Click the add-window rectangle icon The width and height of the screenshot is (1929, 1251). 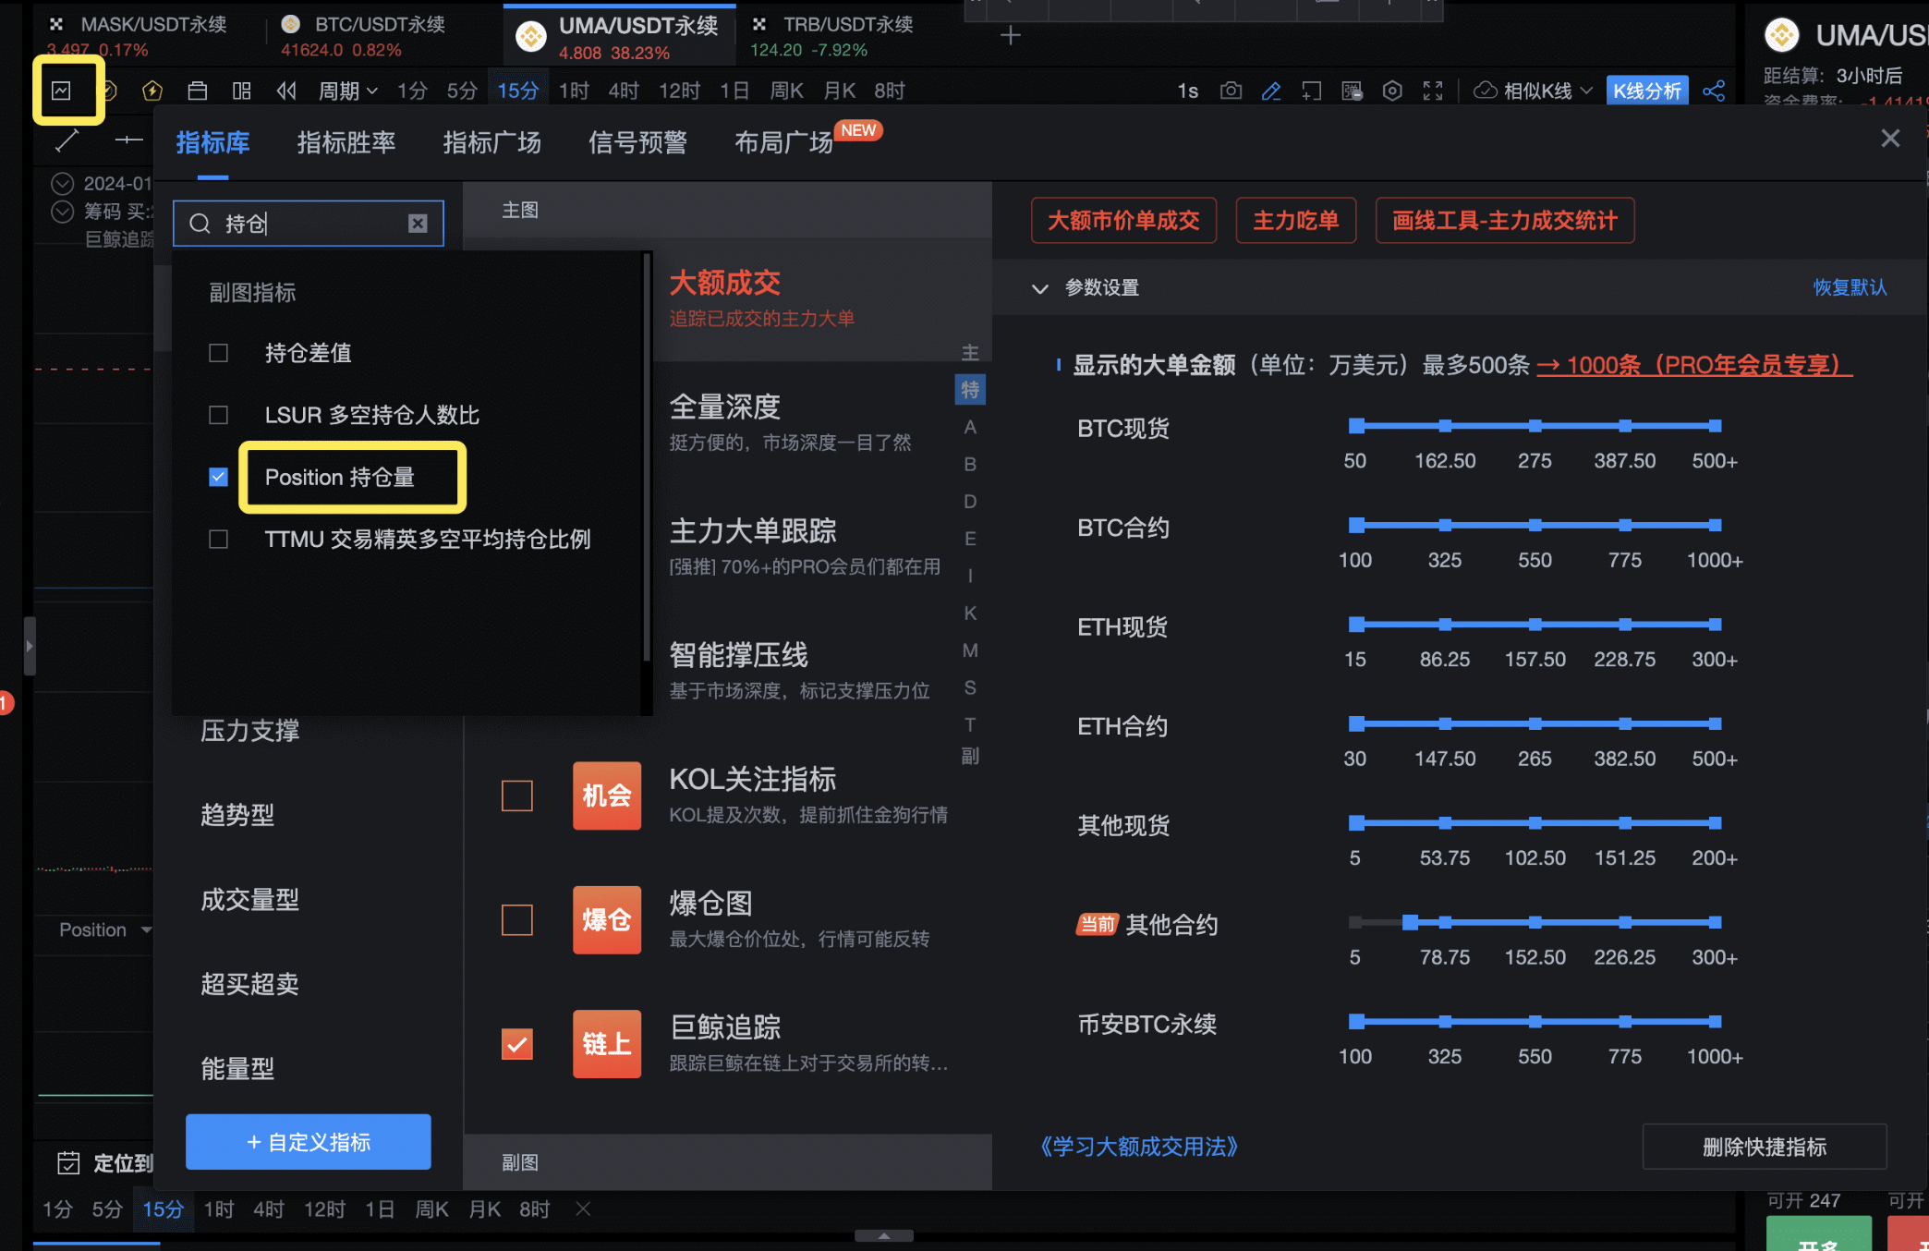[1312, 91]
